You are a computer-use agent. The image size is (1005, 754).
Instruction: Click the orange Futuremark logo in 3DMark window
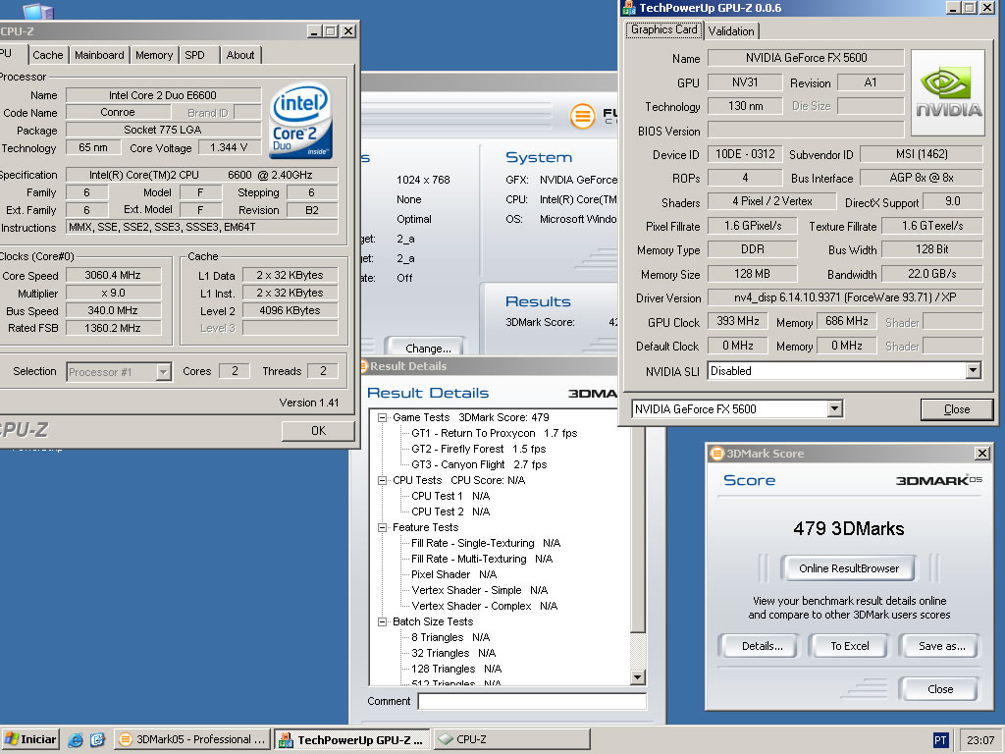click(583, 116)
